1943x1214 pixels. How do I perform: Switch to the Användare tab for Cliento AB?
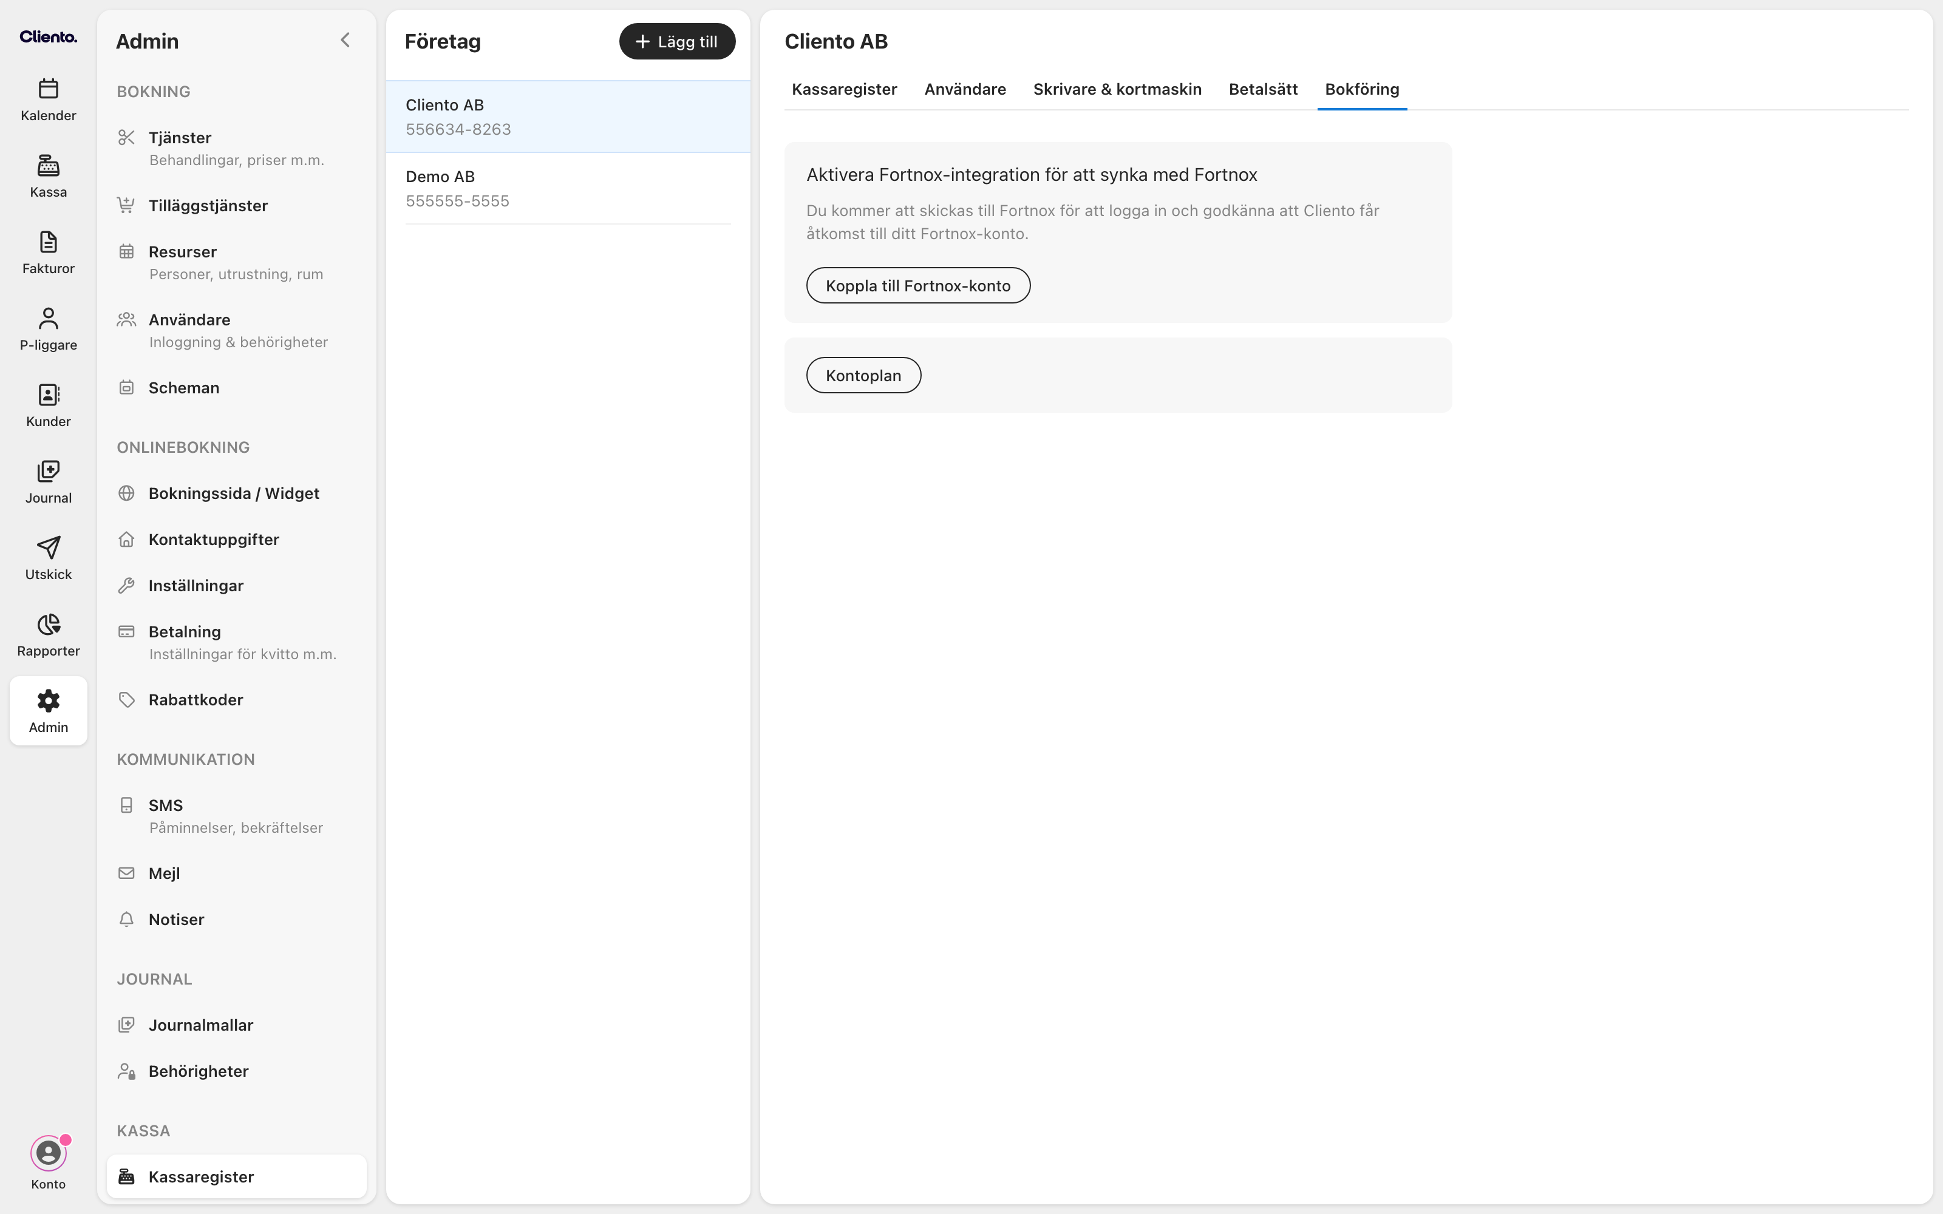965,89
